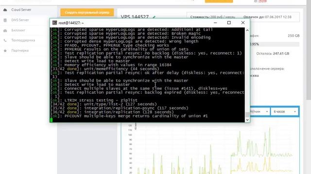Image resolution: width=311 pixels, height=174 pixels.
Task: Click the Осталось 247.61 GB text
Action: point(273,54)
